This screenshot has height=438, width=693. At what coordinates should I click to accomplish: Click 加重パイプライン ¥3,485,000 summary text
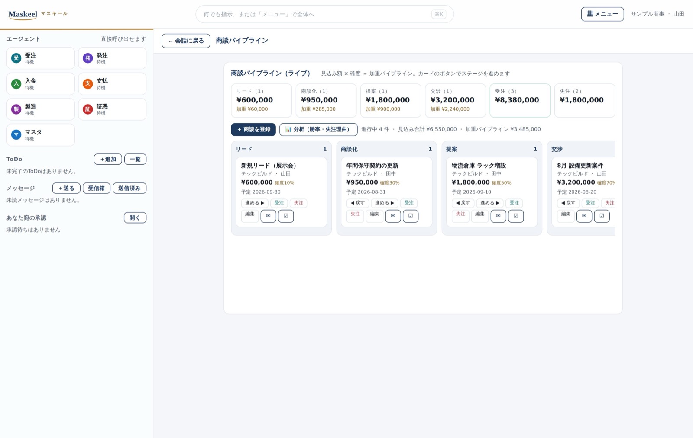[503, 129]
